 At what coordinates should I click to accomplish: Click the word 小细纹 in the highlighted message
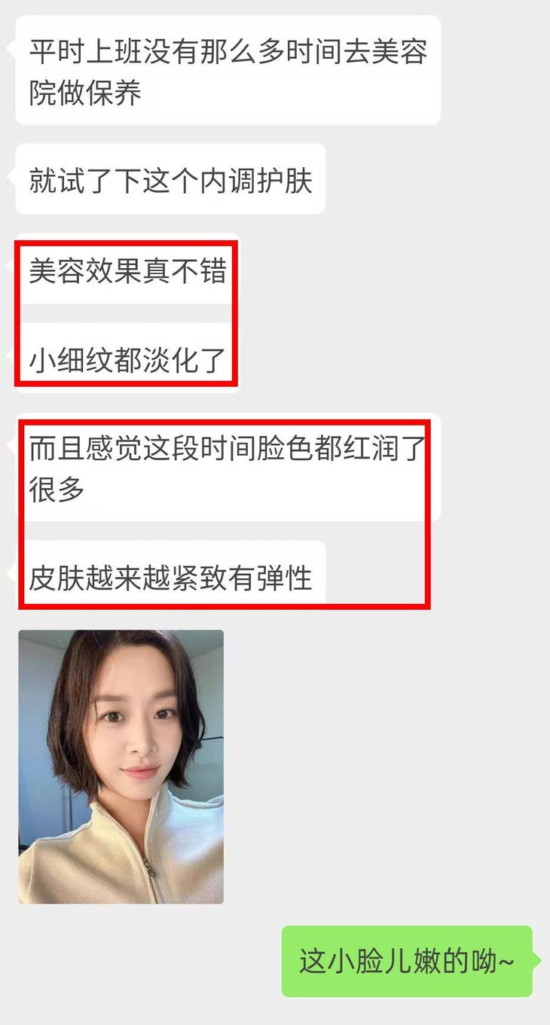pyautogui.click(x=71, y=360)
